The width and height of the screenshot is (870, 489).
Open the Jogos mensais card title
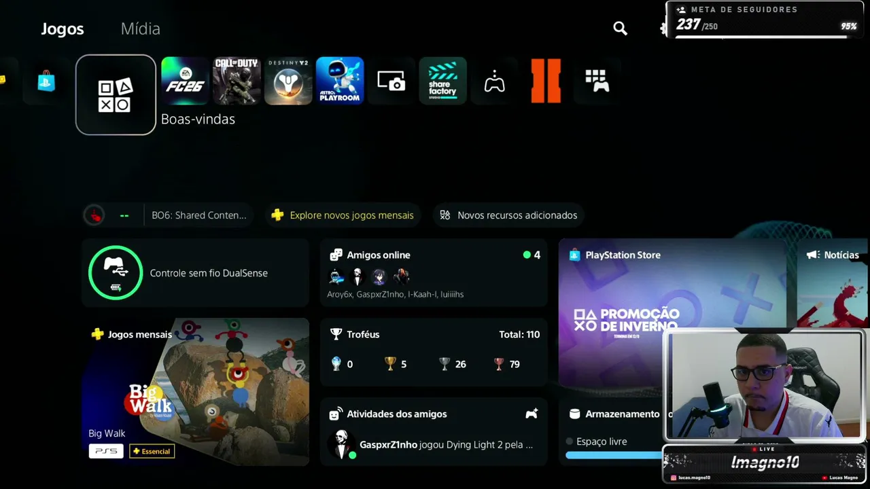pyautogui.click(x=140, y=335)
